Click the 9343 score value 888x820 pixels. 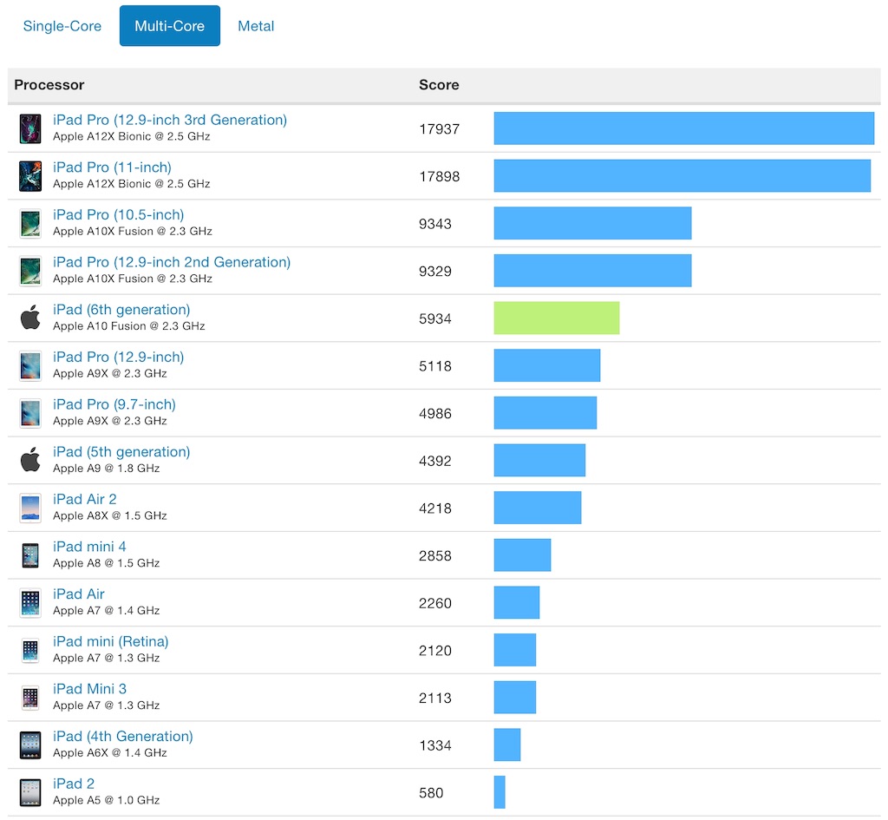click(435, 224)
